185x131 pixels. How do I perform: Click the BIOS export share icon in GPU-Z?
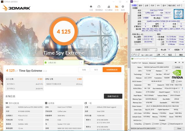[173, 81]
